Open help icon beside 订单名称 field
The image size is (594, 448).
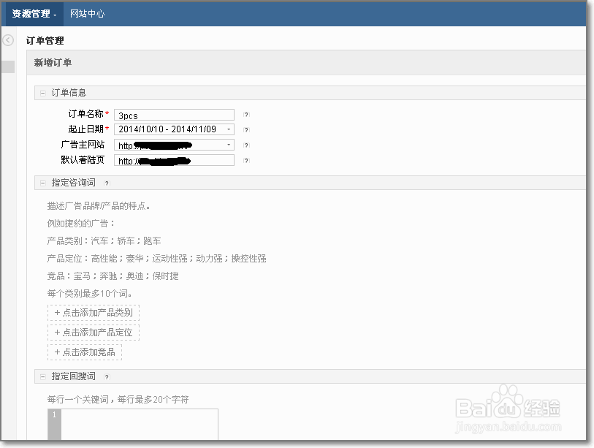tap(246, 115)
